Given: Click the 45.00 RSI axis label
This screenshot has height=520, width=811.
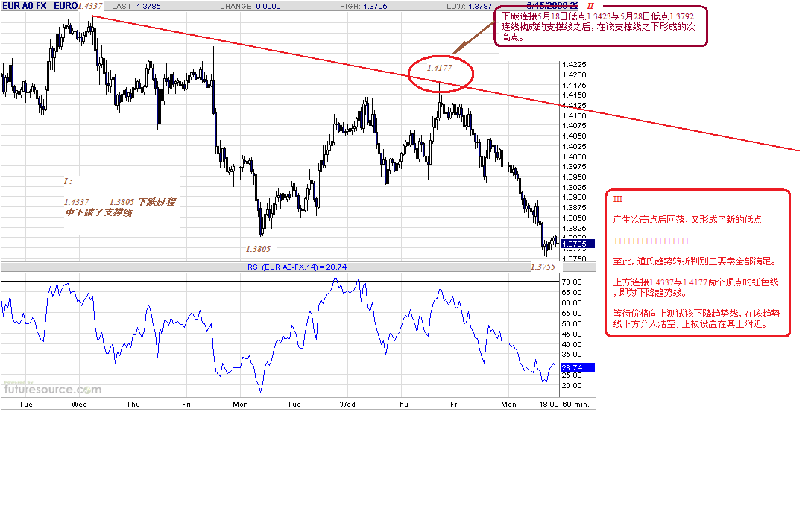Looking at the screenshot, I should point(572,334).
